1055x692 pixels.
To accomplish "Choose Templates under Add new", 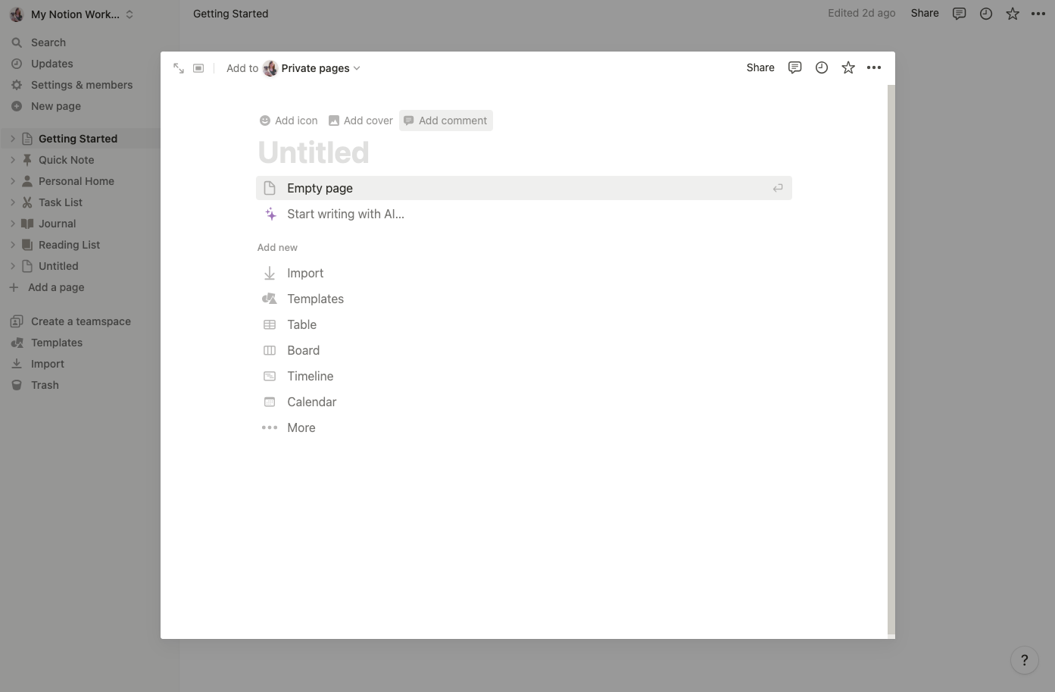I will [x=524, y=299].
